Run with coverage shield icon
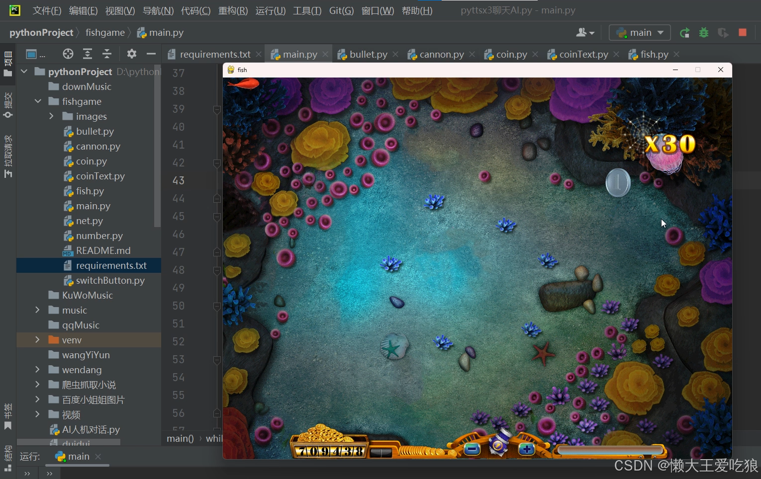 pos(723,33)
